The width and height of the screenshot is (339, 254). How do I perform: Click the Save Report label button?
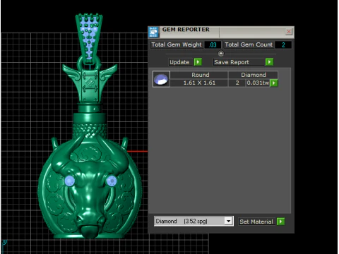[x=239, y=62]
